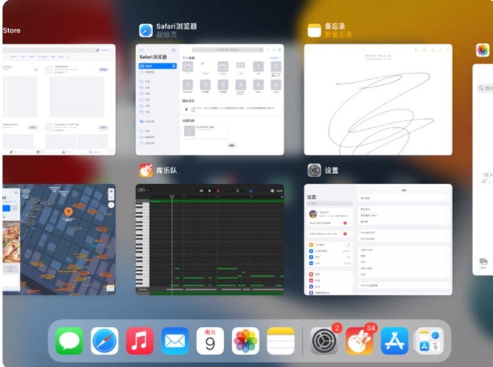The image size is (493, 367).
Task: Tap 备忘录 header app icon
Action: click(314, 31)
